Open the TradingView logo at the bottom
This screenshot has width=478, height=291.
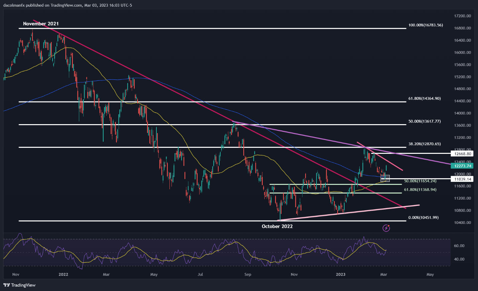point(19,285)
